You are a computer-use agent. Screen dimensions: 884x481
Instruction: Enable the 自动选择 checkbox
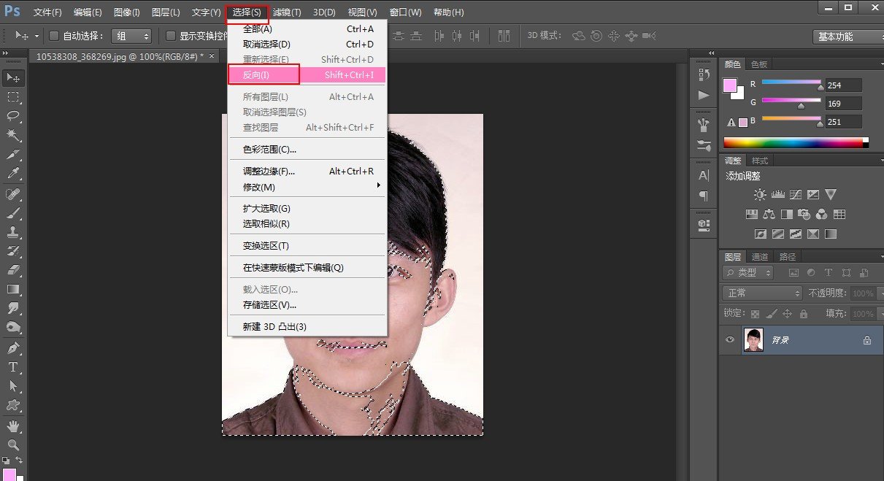pyautogui.click(x=54, y=36)
